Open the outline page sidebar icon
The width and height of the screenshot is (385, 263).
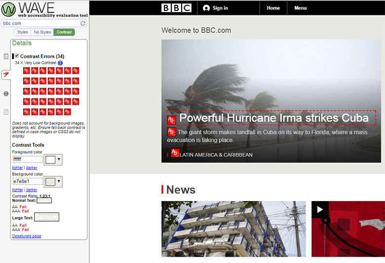[6, 112]
